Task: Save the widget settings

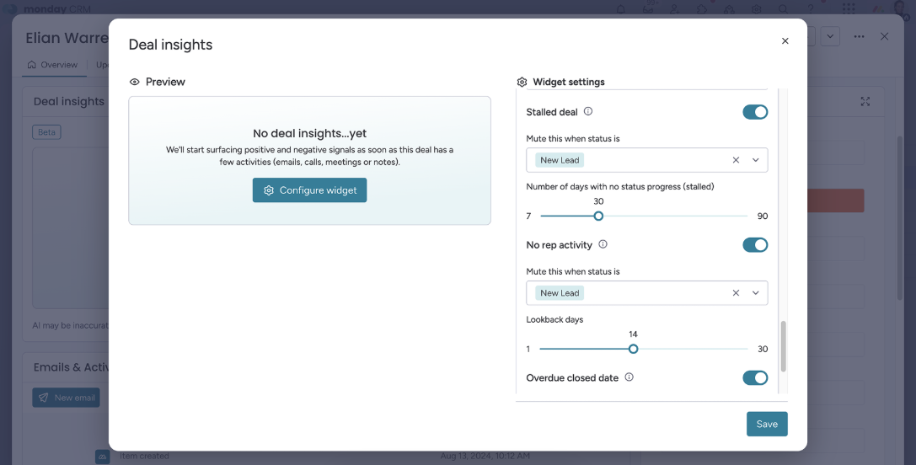Action: click(767, 424)
